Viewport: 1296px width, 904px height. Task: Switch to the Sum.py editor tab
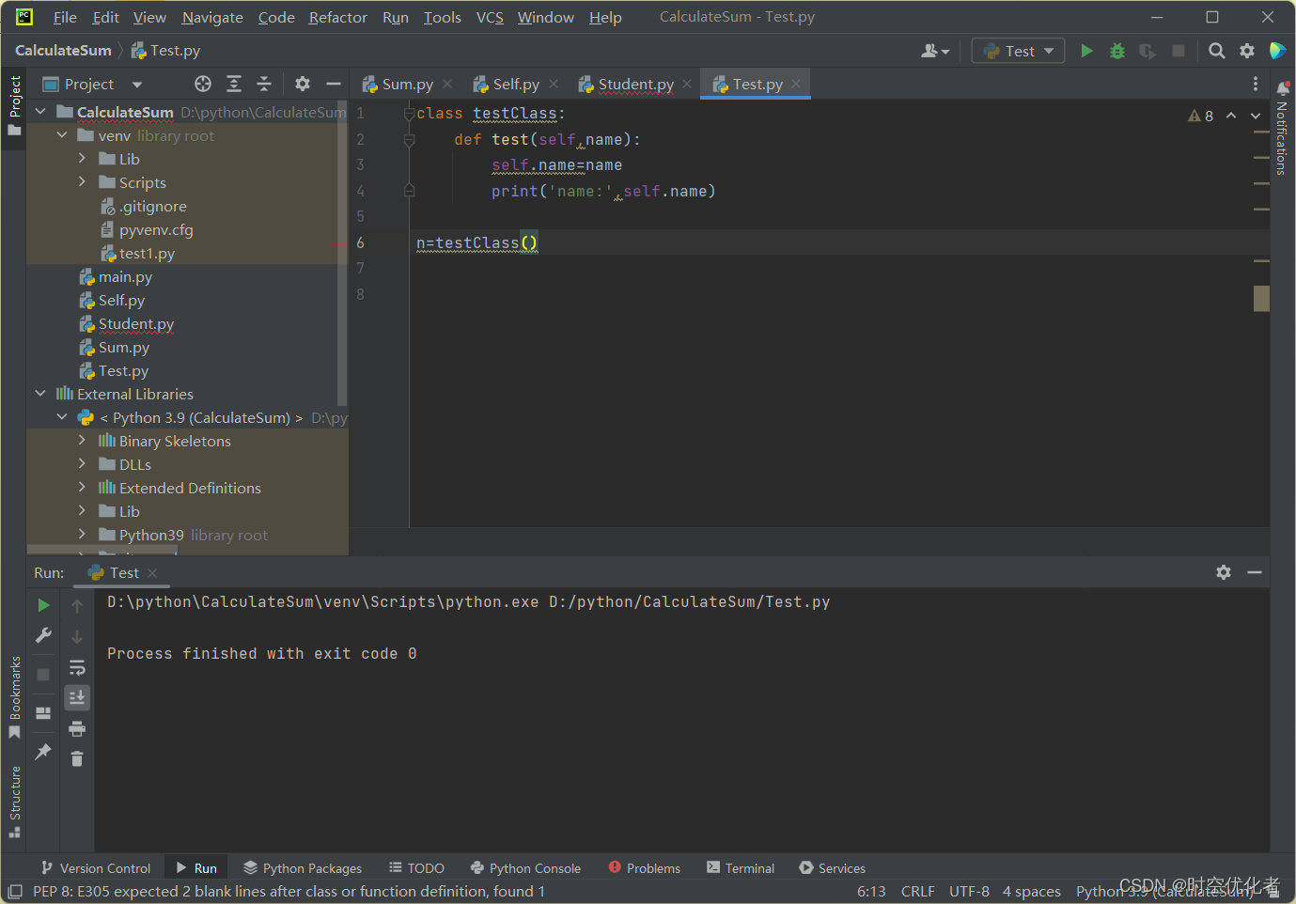[407, 84]
